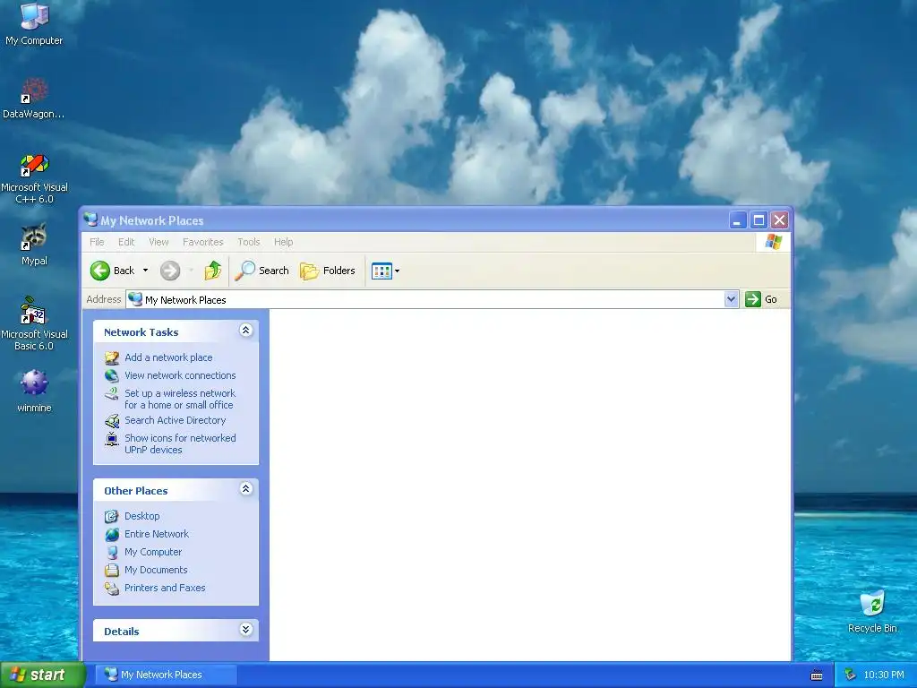Screen dimensions: 917x688
Task: Click the Entire Network globe icon
Action: point(112,534)
